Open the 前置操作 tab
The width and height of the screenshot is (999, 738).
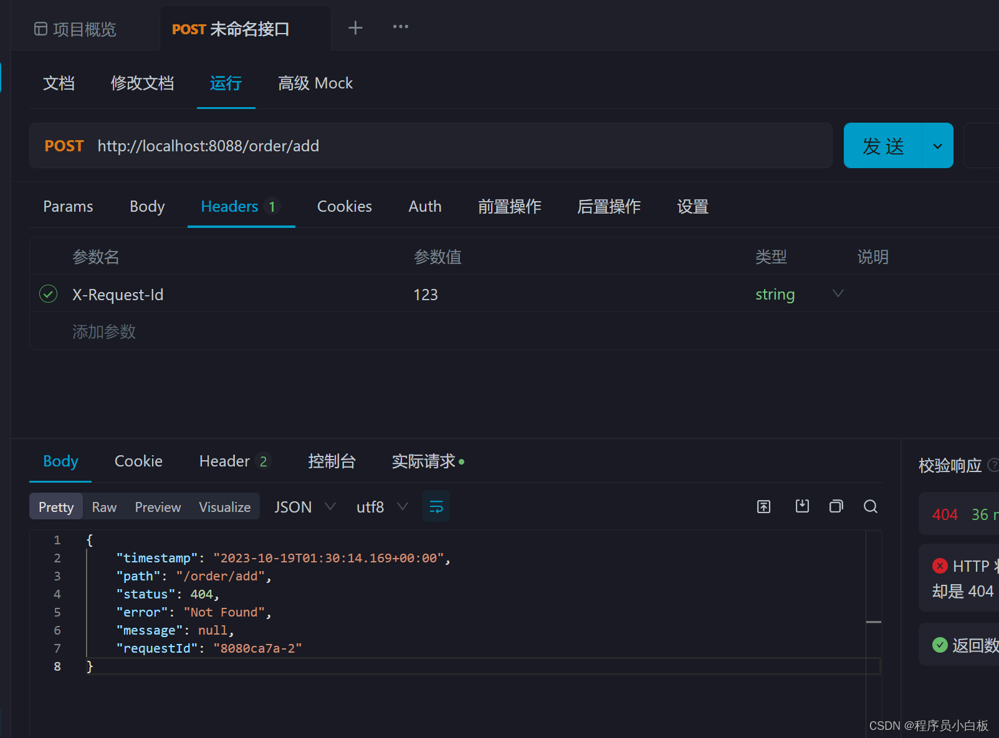click(x=509, y=207)
